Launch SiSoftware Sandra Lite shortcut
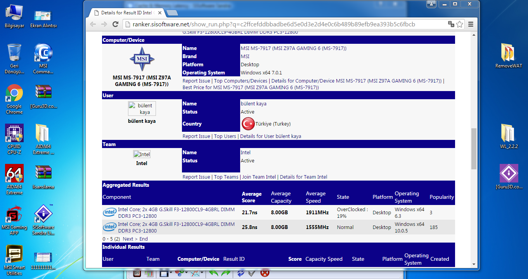The image size is (528, 279). pos(43,220)
